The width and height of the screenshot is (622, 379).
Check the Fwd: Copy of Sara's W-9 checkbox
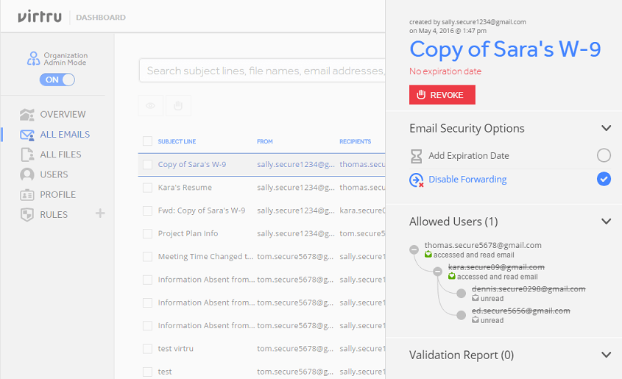pyautogui.click(x=147, y=210)
